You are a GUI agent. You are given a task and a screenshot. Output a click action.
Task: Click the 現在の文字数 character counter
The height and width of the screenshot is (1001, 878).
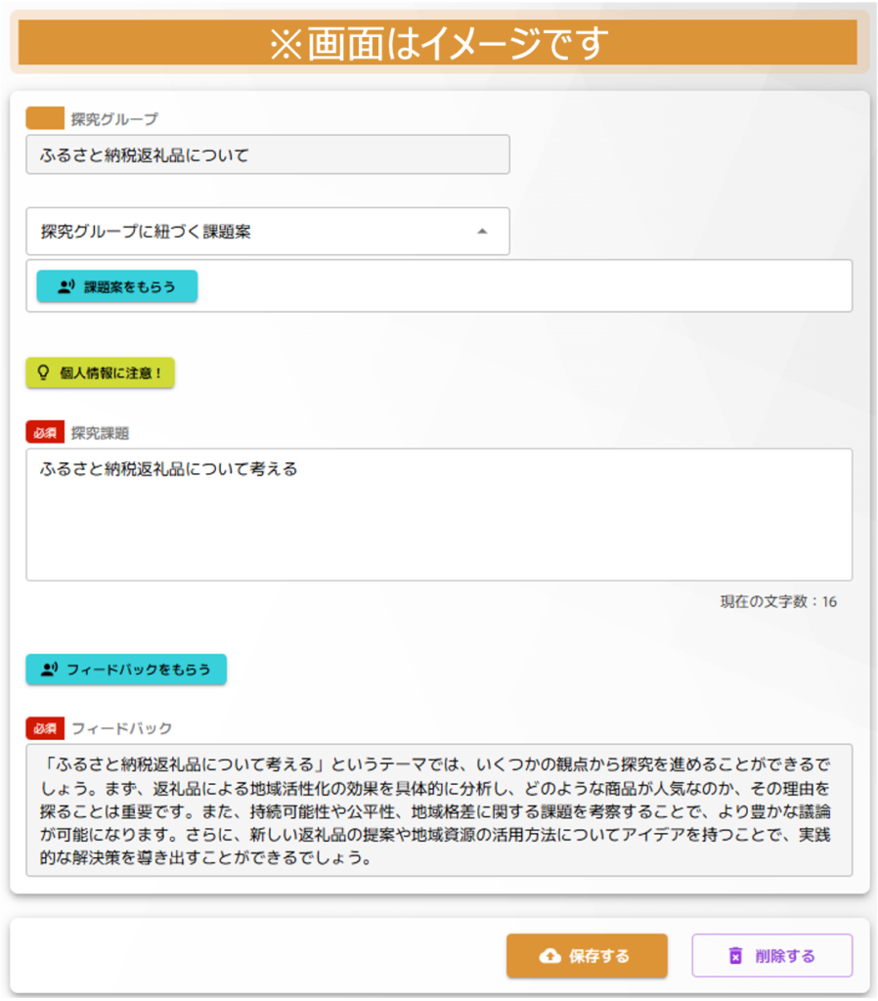(x=778, y=602)
